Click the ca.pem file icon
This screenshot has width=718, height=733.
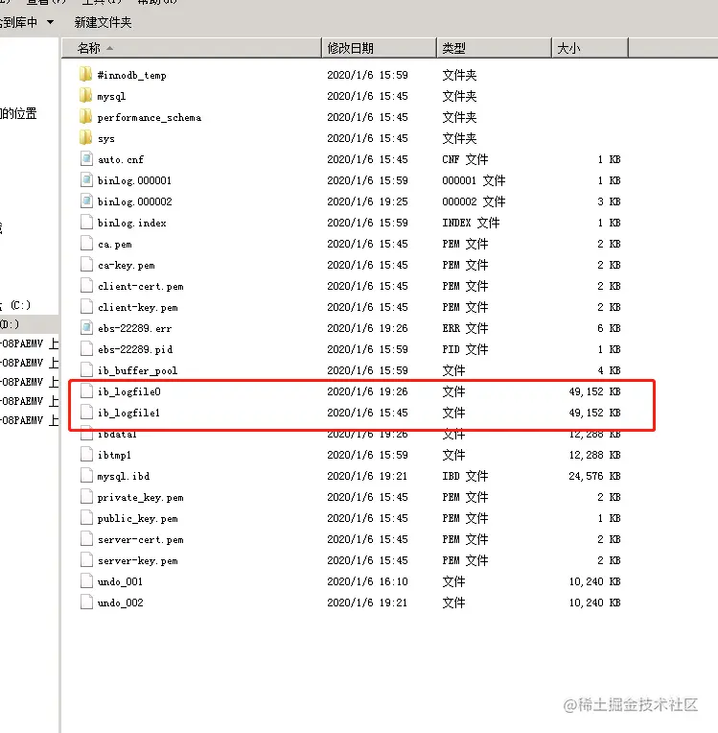(86, 244)
